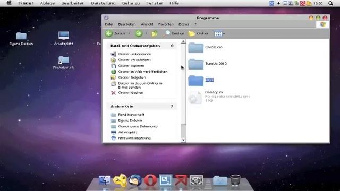
Task: Collapse the Datei- und Ordneraufgaben section
Action: click(172, 46)
